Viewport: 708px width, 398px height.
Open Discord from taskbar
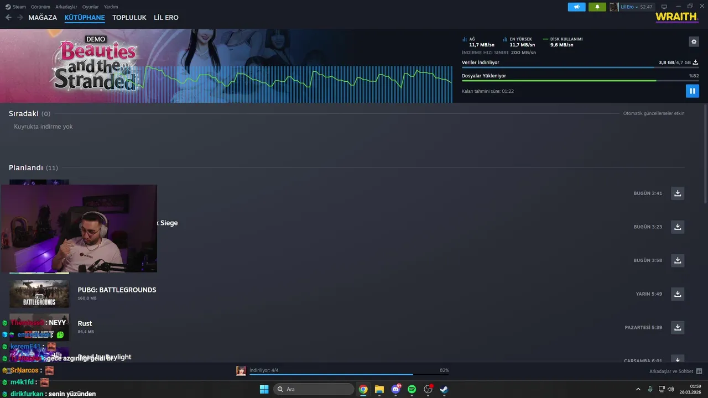pos(395,389)
